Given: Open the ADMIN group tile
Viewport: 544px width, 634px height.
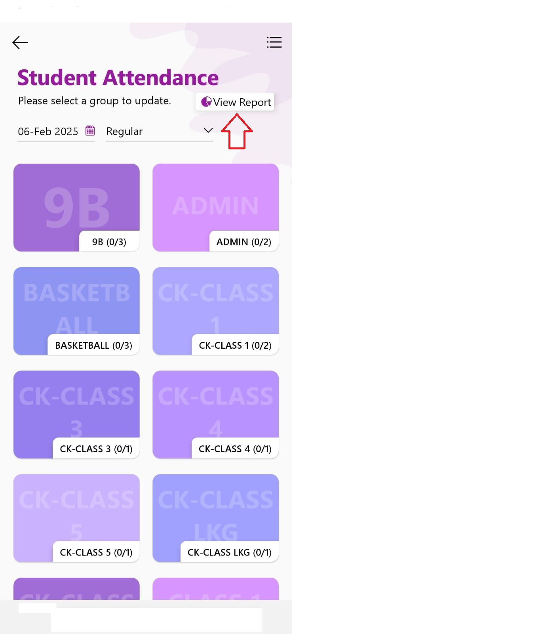Looking at the screenshot, I should click(215, 208).
